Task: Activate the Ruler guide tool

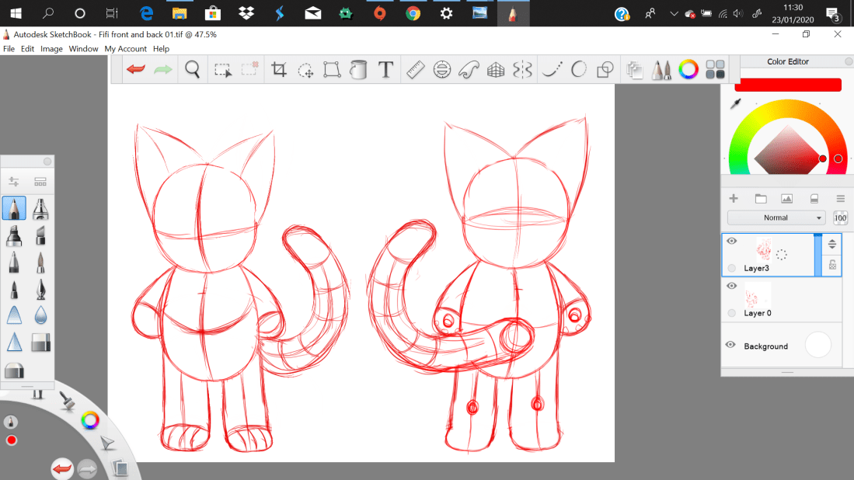Action: (415, 70)
